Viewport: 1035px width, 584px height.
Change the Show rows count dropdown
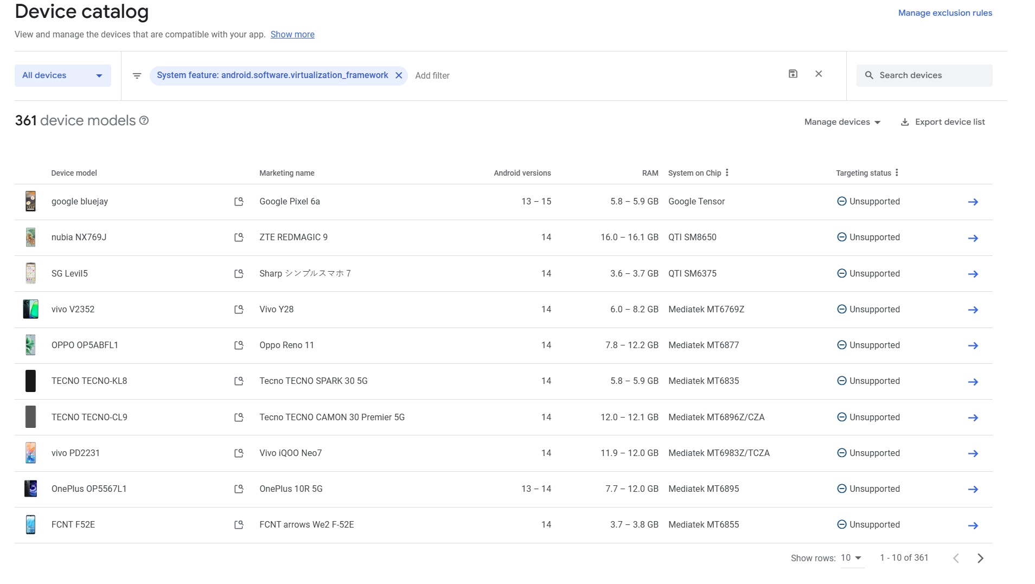pyautogui.click(x=852, y=558)
